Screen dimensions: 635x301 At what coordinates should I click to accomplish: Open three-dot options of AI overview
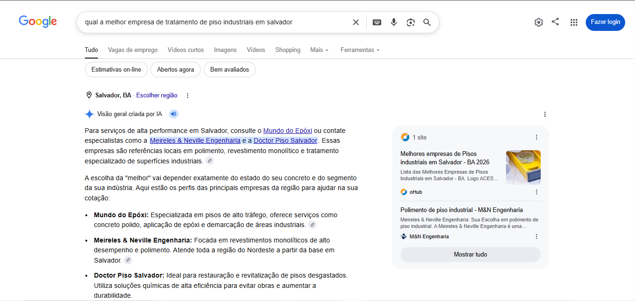(x=544, y=114)
